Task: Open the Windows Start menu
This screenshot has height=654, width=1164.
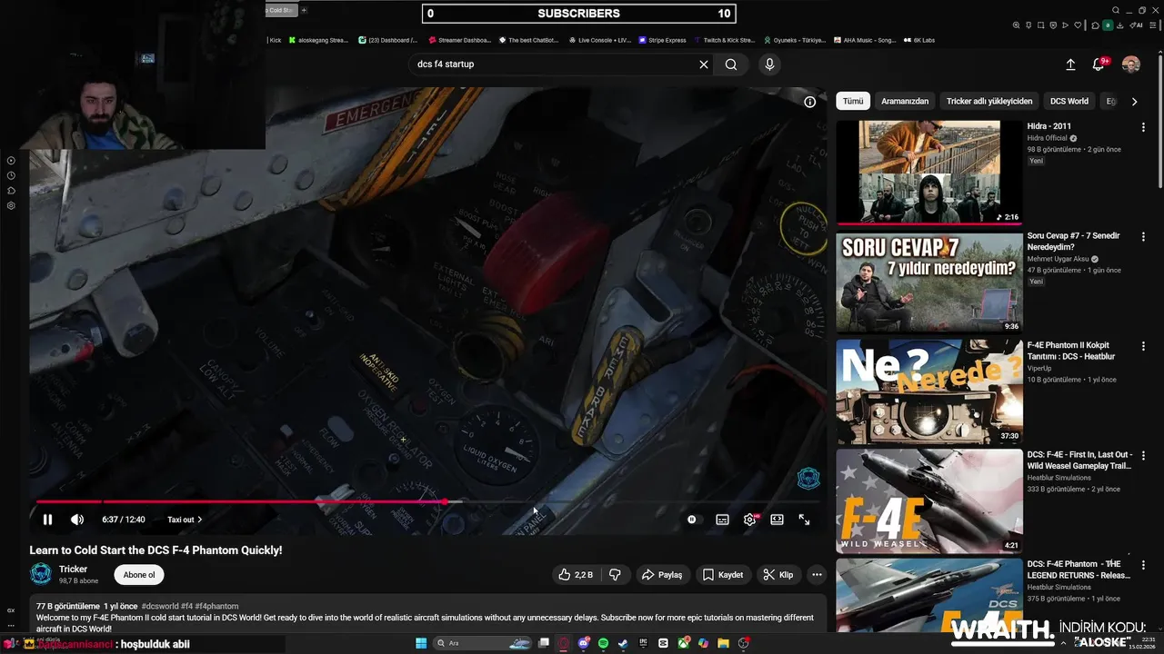Action: click(x=421, y=643)
